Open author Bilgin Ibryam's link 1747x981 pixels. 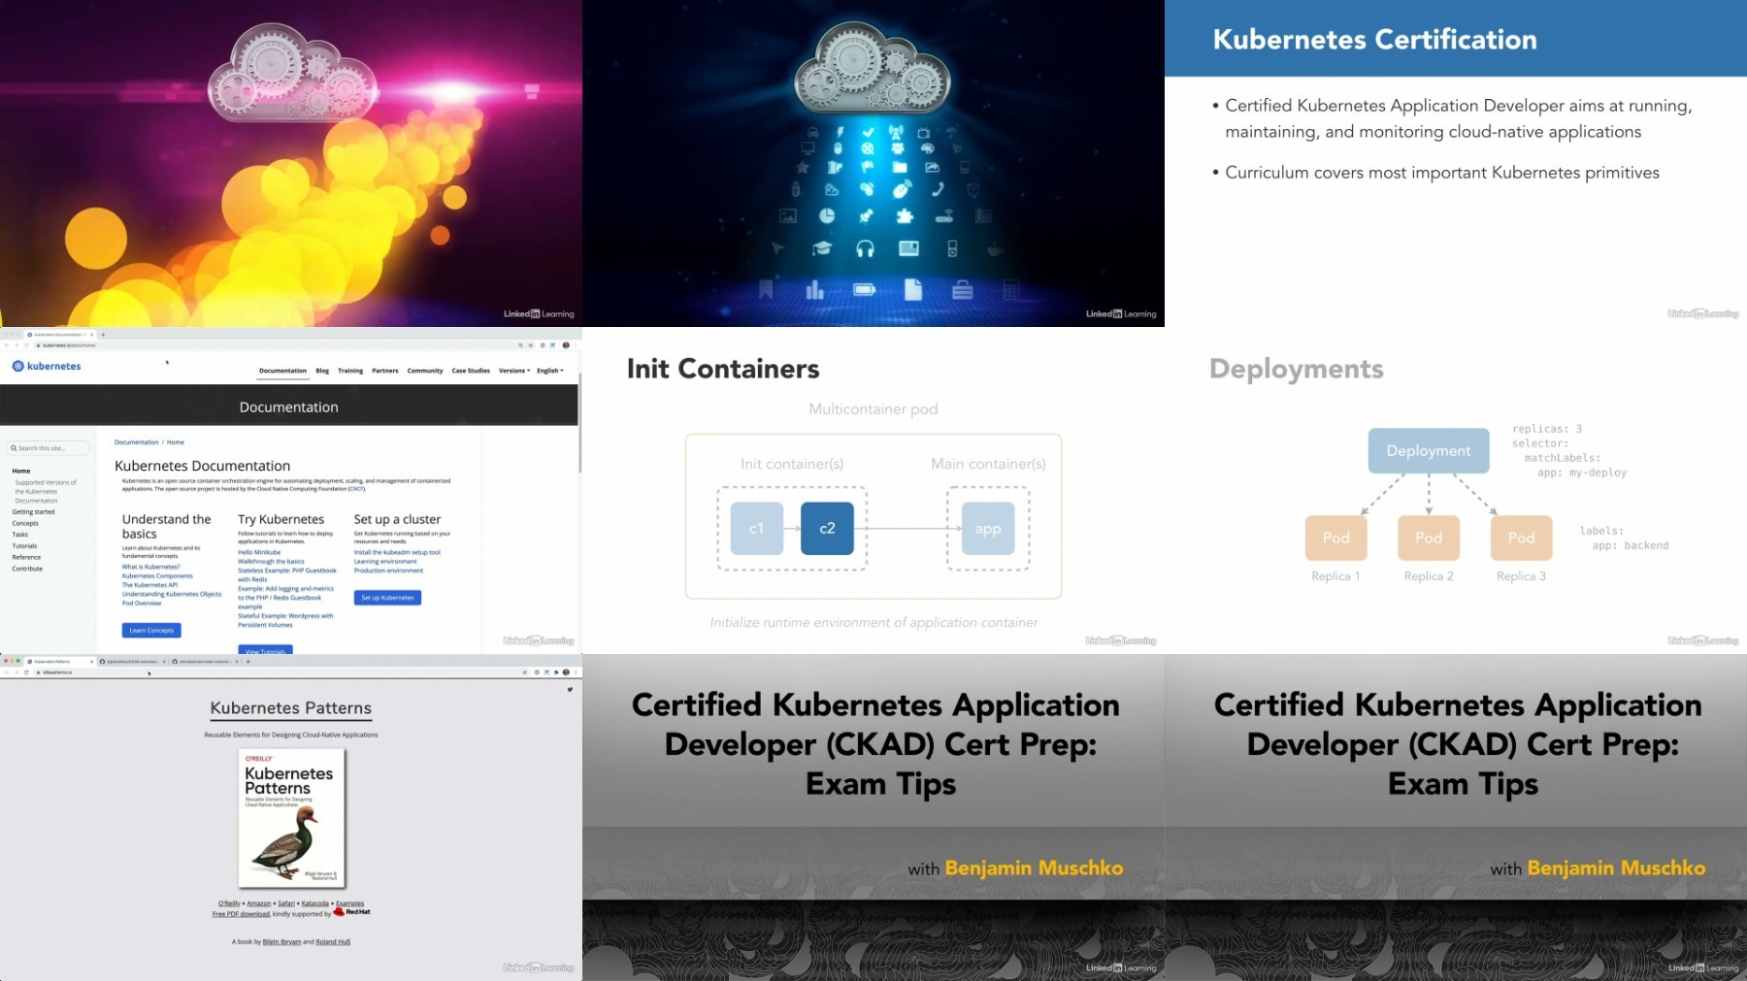[281, 942]
